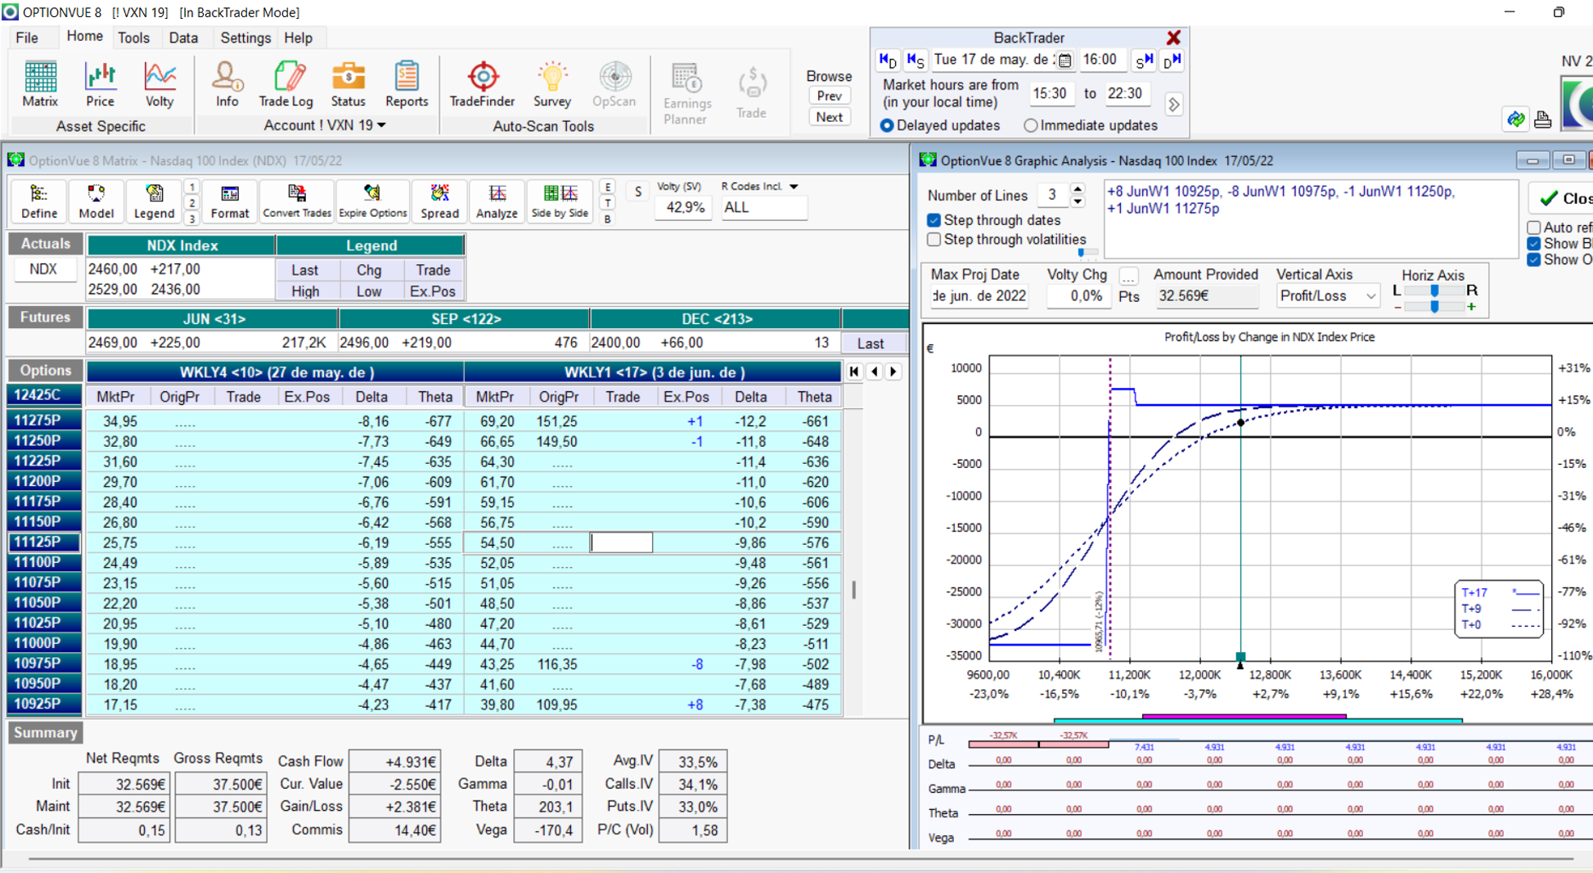Open the Settings menu

click(245, 38)
